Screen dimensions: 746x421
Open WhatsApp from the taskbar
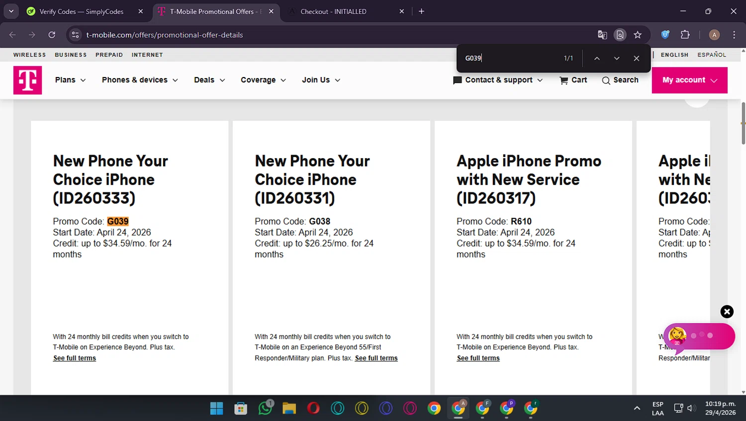click(x=265, y=408)
